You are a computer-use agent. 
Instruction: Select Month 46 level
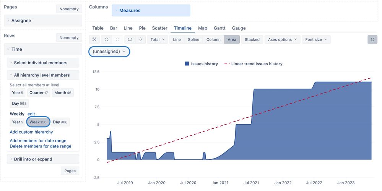[x=63, y=93]
